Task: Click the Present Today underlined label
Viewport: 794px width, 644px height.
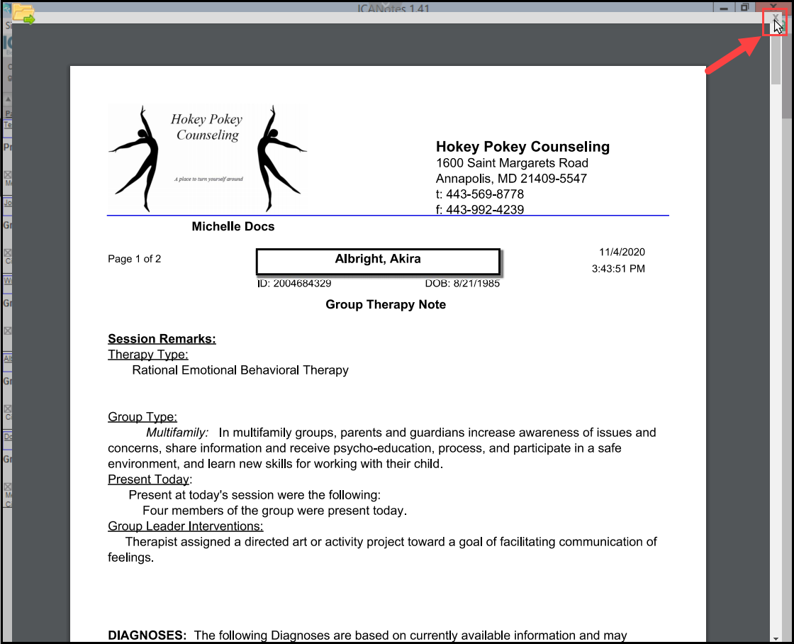Action: [x=148, y=479]
